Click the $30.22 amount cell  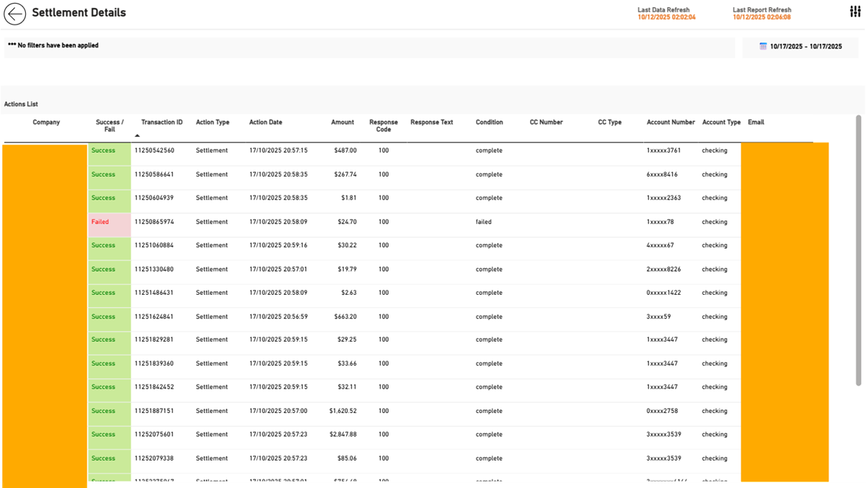point(347,245)
